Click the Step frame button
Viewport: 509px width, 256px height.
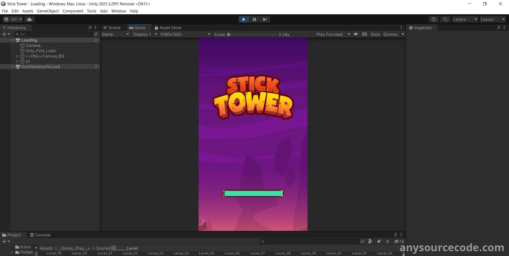(265, 19)
